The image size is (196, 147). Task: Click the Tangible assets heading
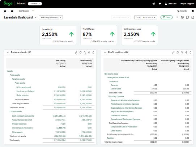pyautogui.click(x=18, y=79)
